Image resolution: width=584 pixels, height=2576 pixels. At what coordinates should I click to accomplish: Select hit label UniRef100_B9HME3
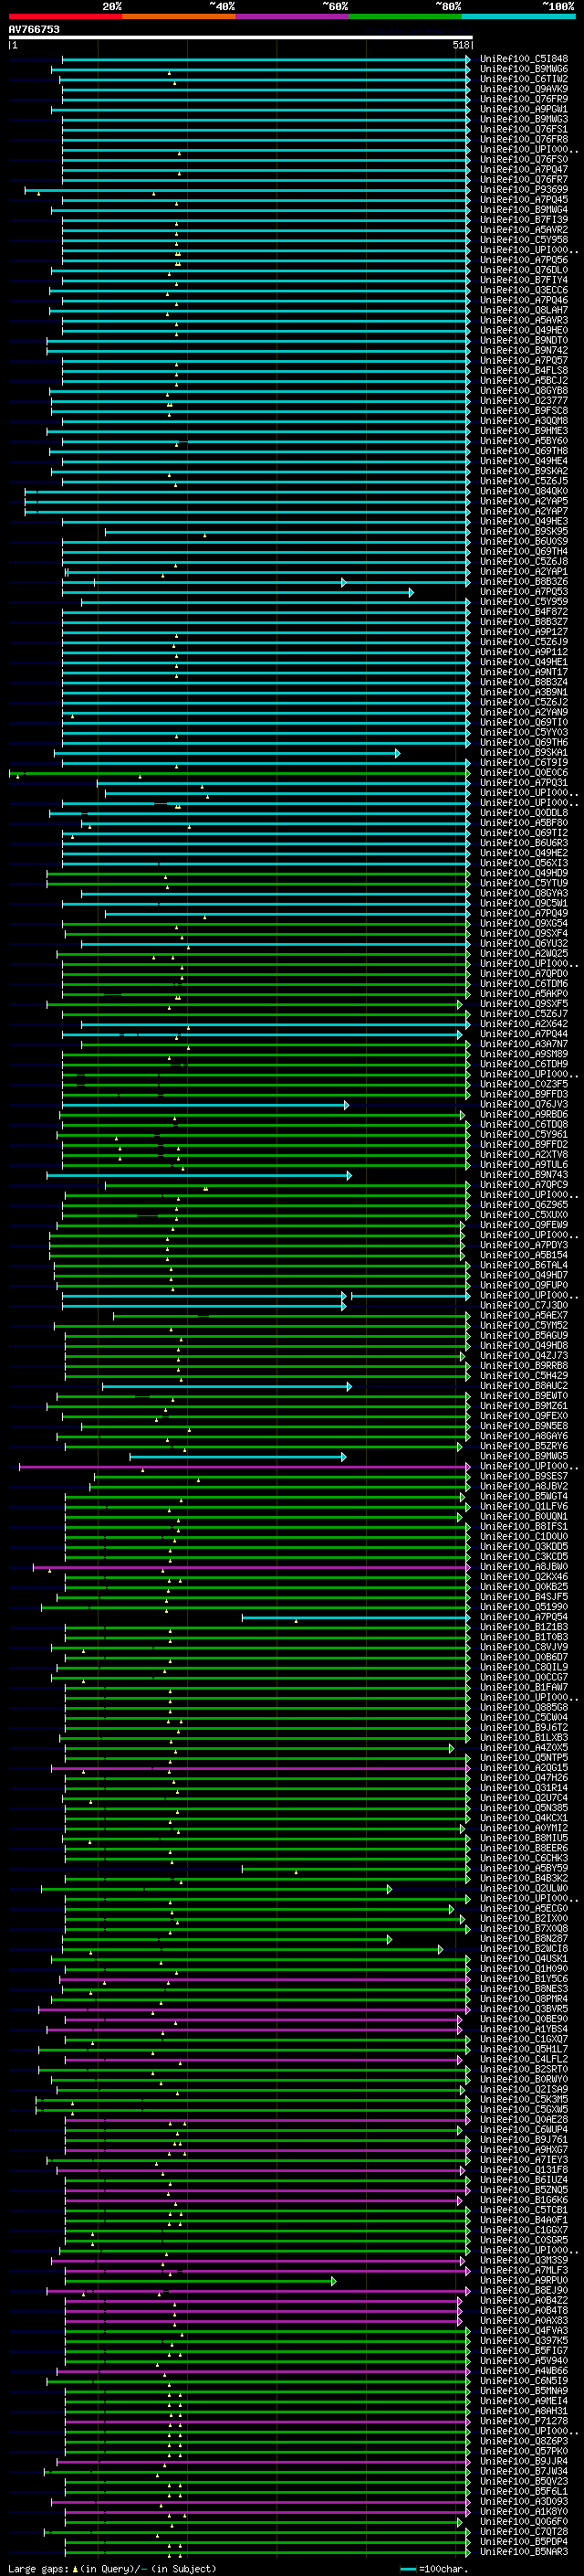(x=524, y=431)
